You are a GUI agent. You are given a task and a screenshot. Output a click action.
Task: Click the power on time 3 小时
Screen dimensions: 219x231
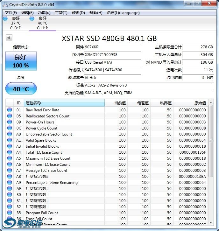point(198,78)
